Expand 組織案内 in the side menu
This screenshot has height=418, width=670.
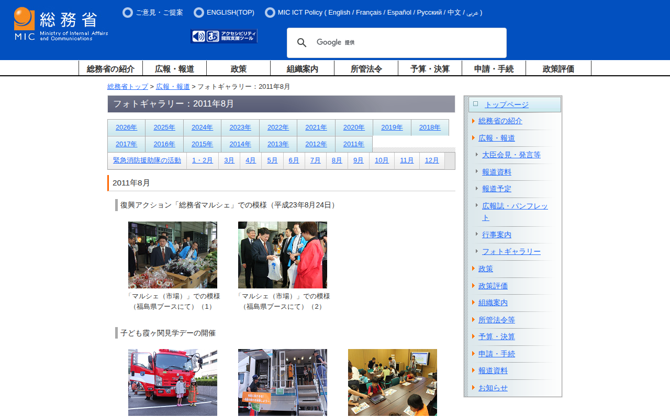(x=493, y=303)
